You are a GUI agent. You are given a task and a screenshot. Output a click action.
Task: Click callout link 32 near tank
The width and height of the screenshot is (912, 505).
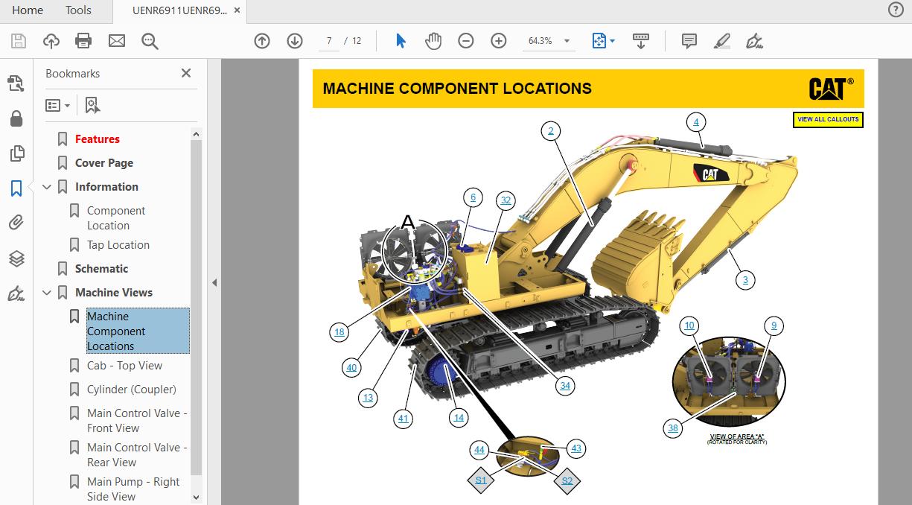click(x=506, y=200)
